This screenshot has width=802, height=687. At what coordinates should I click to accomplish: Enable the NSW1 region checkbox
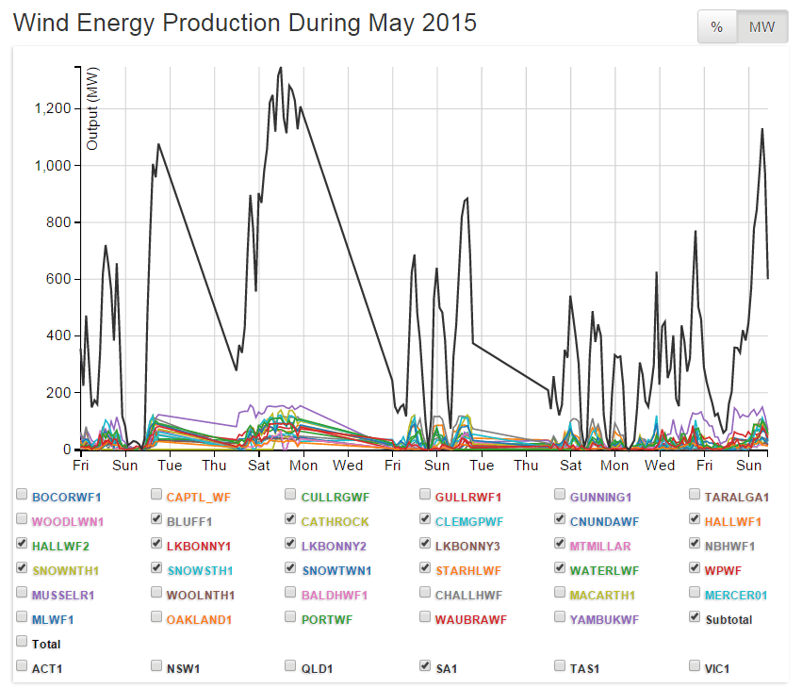(156, 666)
